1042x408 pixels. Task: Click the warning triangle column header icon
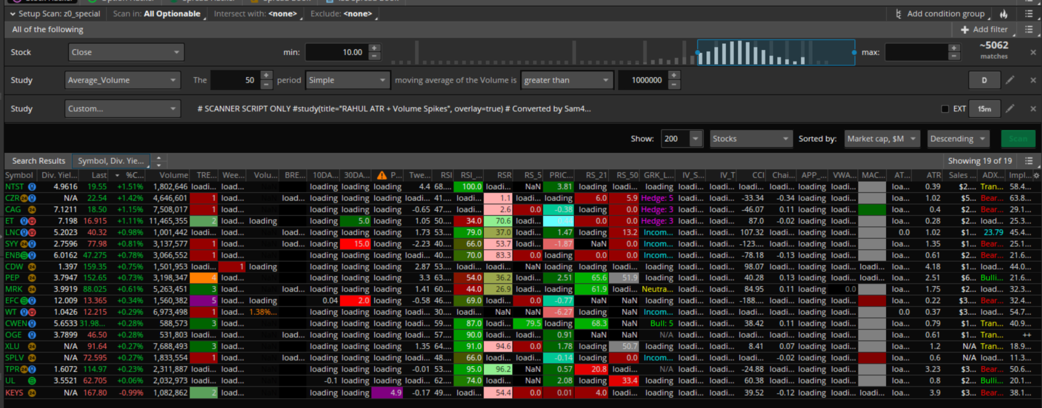click(382, 175)
